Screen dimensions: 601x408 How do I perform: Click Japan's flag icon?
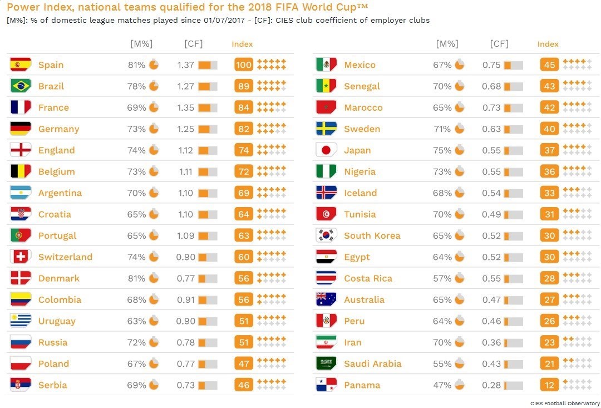point(326,150)
